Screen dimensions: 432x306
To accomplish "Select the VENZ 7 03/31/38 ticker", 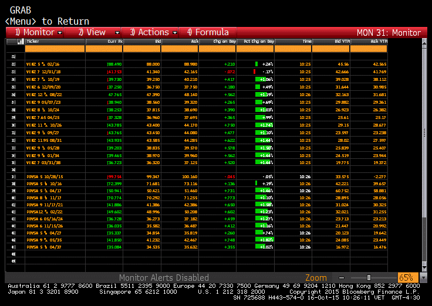I will click(43, 162).
